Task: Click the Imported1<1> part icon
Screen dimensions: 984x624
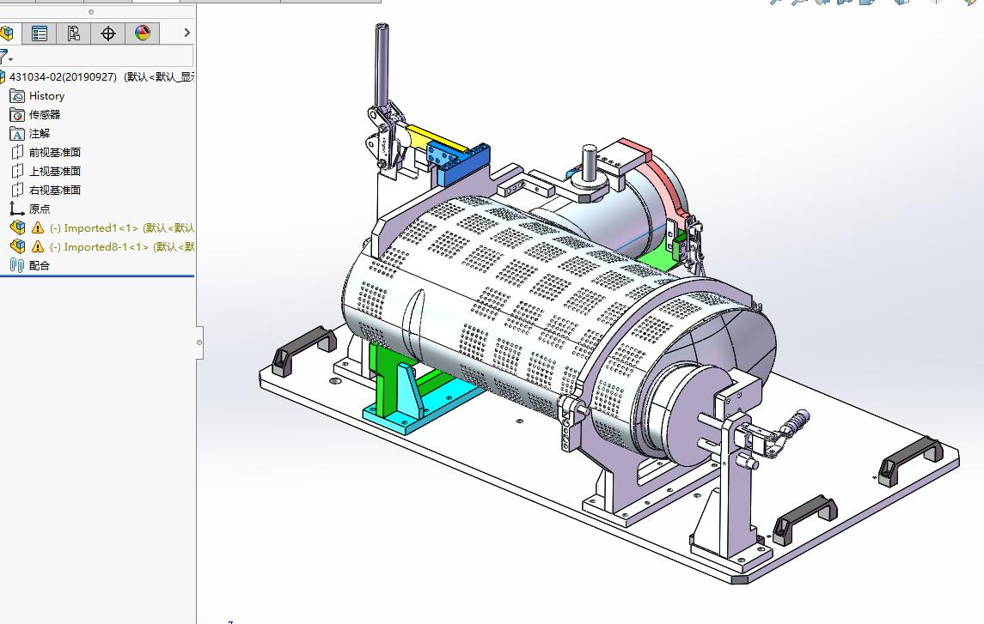Action: click(17, 227)
